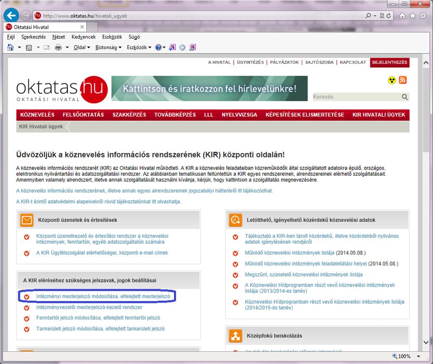Expand the Print dropdown arrow

click(67, 47)
